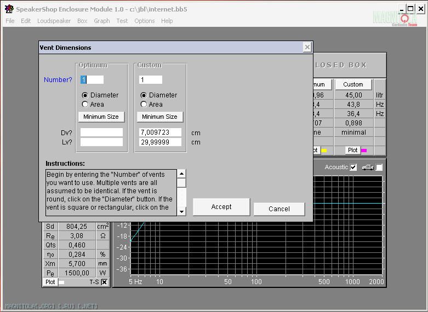This screenshot has width=428, height=312.
Task: Click the Custom Lv field showing 29,99999
Action: [160, 142]
